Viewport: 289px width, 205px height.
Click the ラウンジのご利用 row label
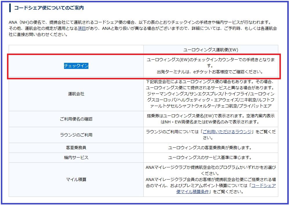pyautogui.click(x=76, y=135)
